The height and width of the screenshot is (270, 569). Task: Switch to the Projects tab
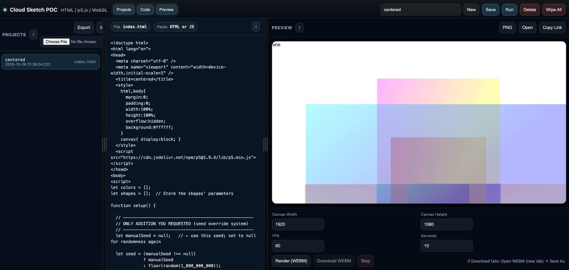tap(124, 10)
